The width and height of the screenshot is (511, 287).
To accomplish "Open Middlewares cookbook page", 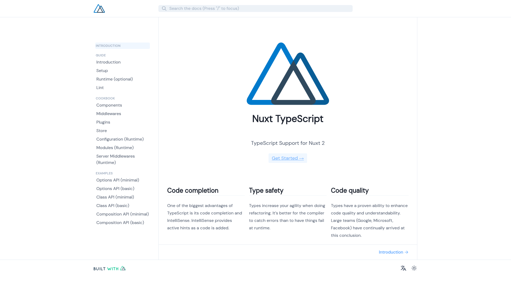I will 109,114.
